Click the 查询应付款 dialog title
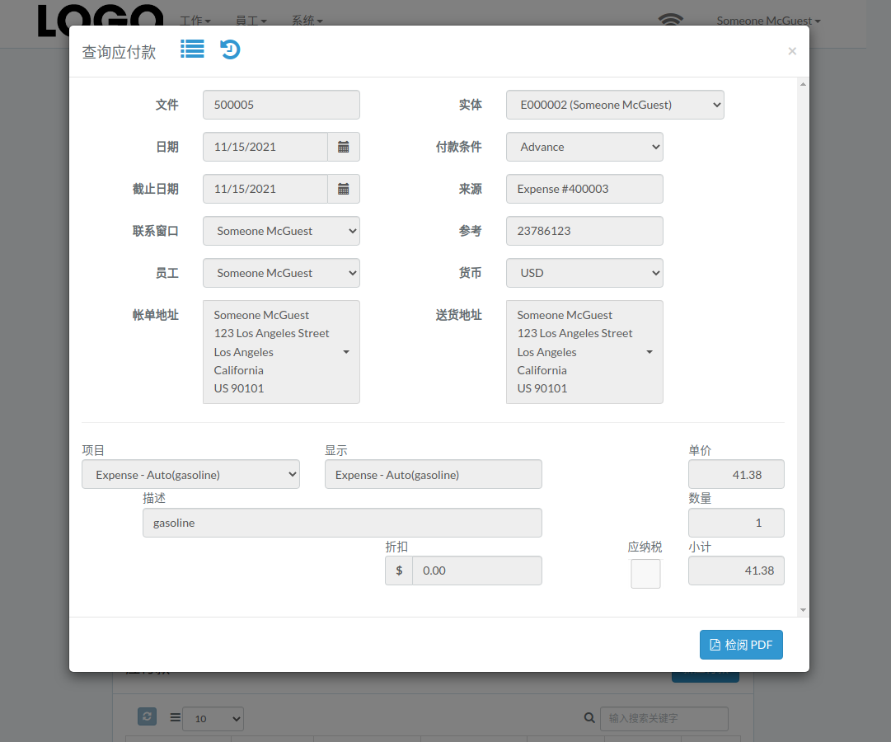Screen dimensions: 891x742 (119, 52)
